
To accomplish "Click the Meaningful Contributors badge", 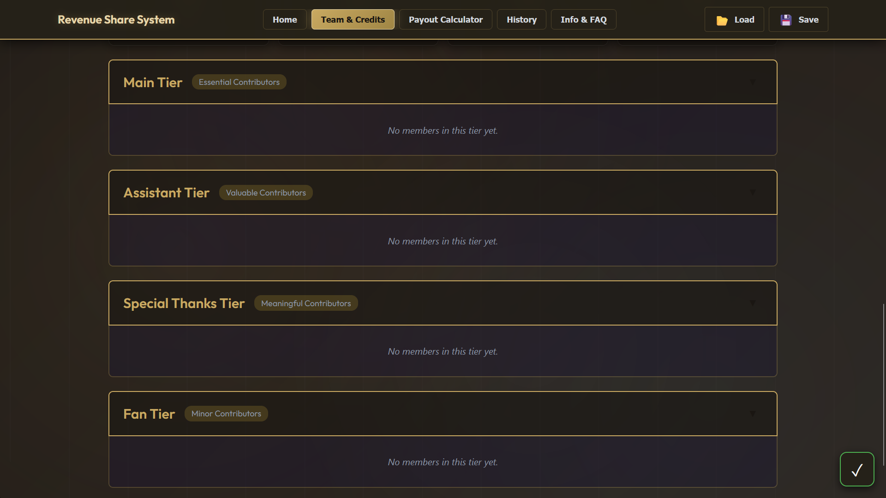I will [x=306, y=303].
